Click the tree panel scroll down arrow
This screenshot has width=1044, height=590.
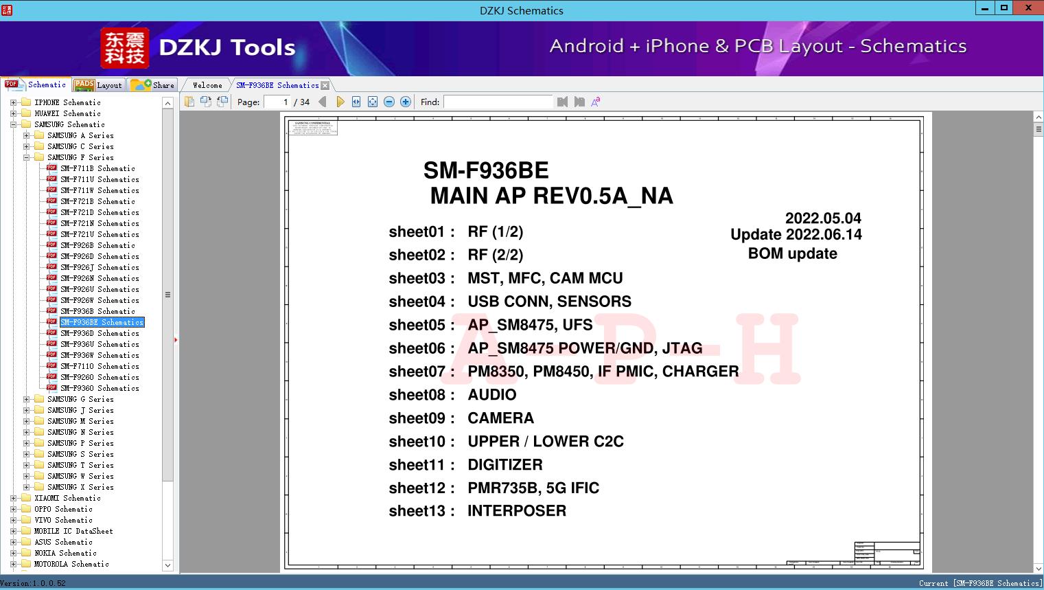(x=167, y=565)
